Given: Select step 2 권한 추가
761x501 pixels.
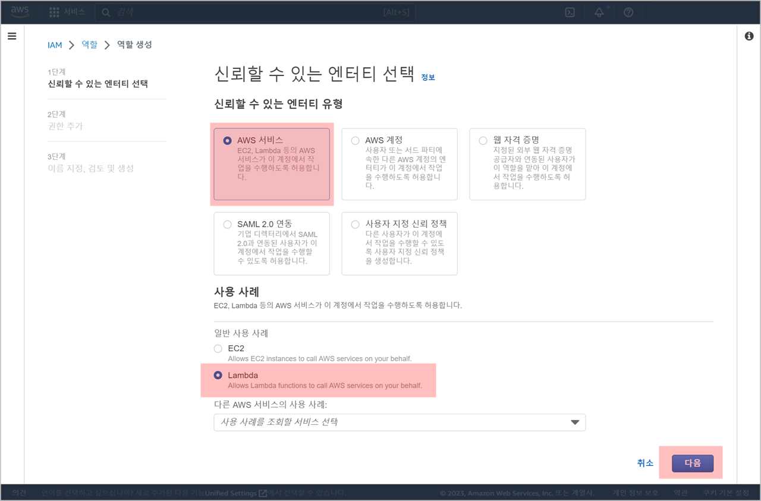Looking at the screenshot, I should point(65,126).
